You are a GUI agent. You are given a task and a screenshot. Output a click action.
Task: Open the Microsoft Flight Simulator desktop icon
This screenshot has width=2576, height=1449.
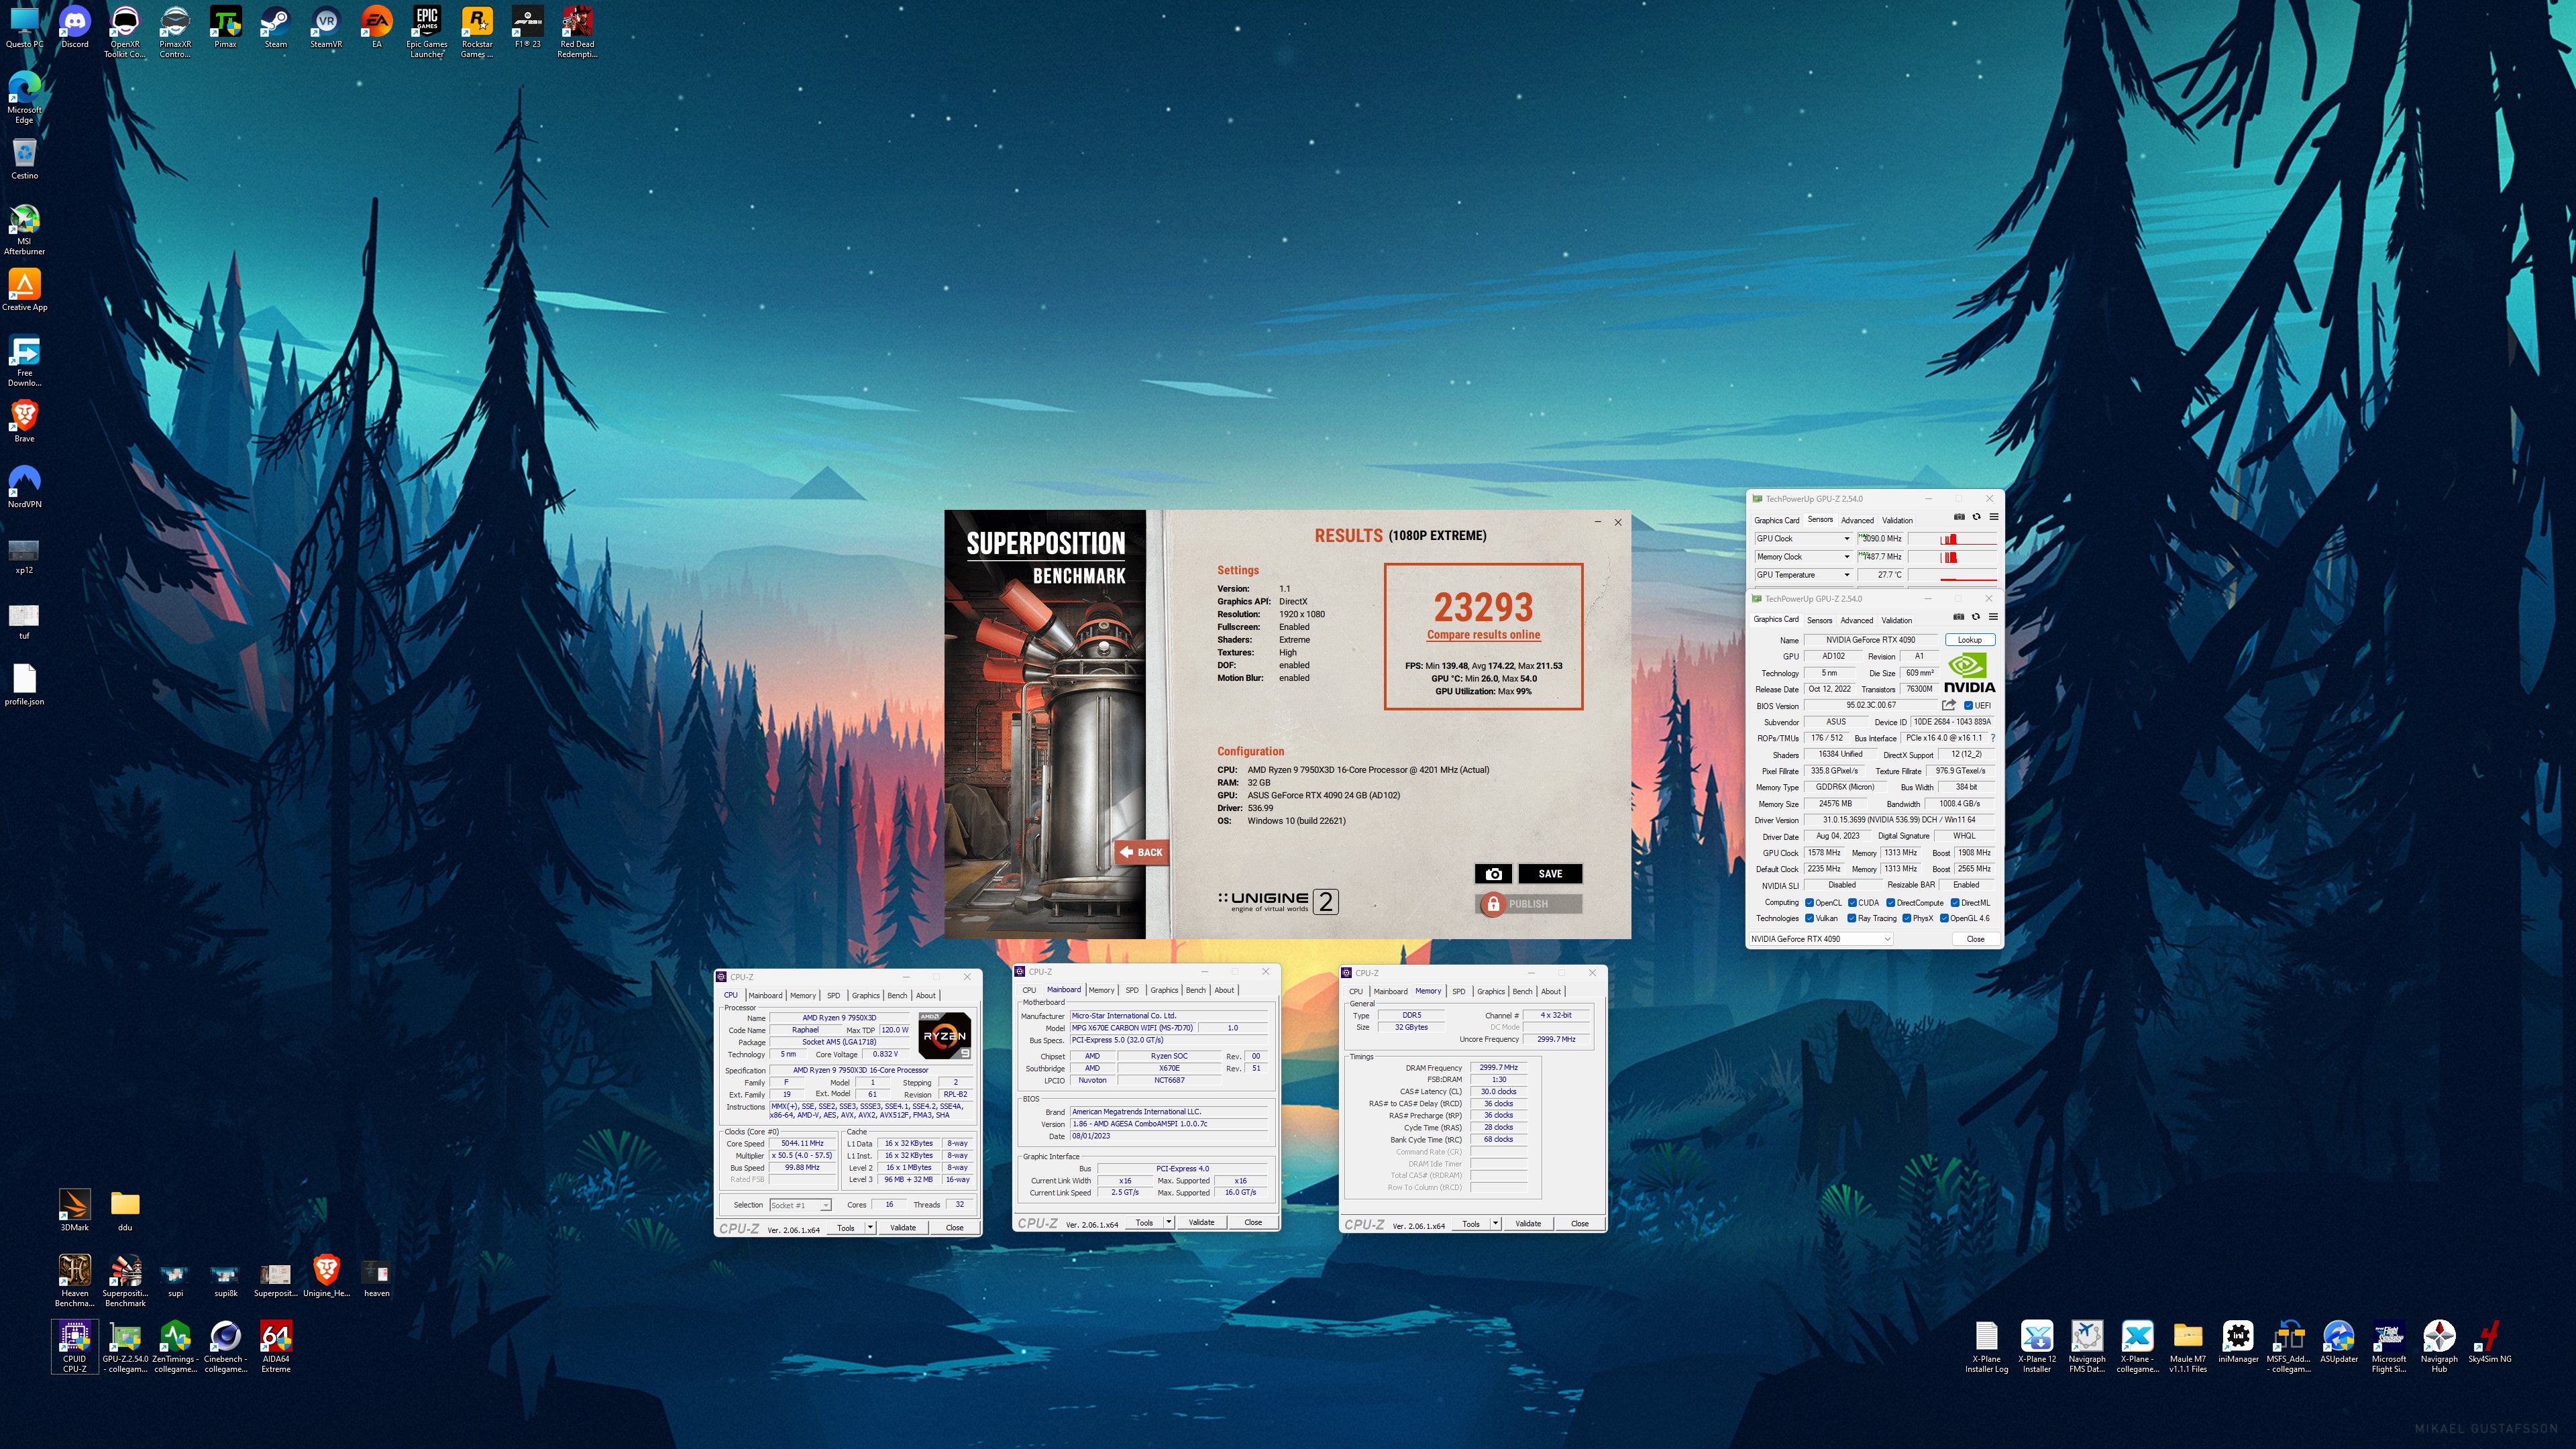(x=2389, y=1346)
